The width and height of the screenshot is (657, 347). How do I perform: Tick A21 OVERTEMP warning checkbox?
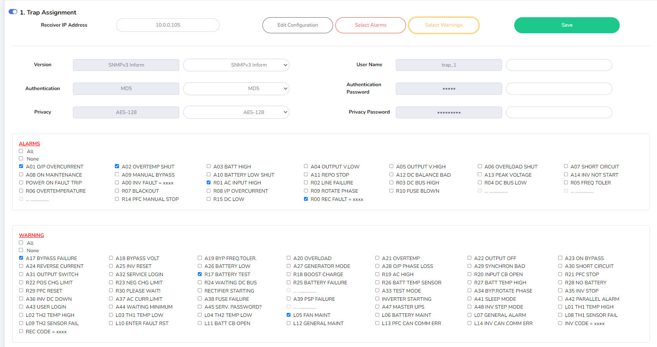pyautogui.click(x=377, y=258)
